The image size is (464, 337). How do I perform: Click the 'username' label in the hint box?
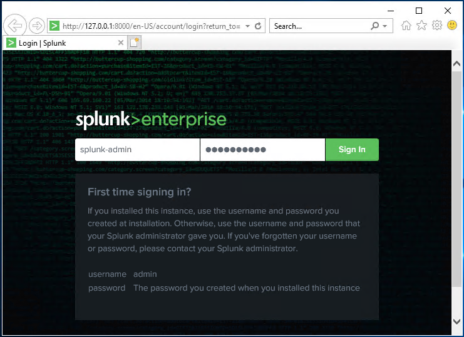pyautogui.click(x=107, y=274)
